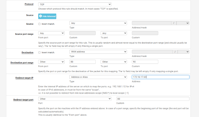Click the Redirect target IP address field

[x=160, y=77]
